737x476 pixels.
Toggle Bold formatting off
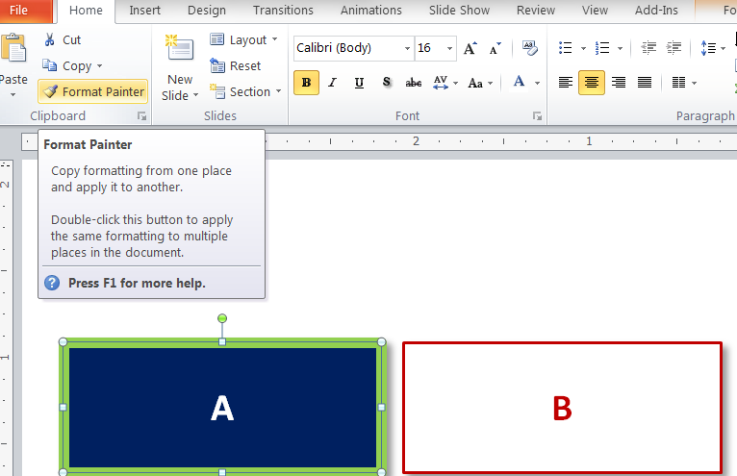click(306, 83)
